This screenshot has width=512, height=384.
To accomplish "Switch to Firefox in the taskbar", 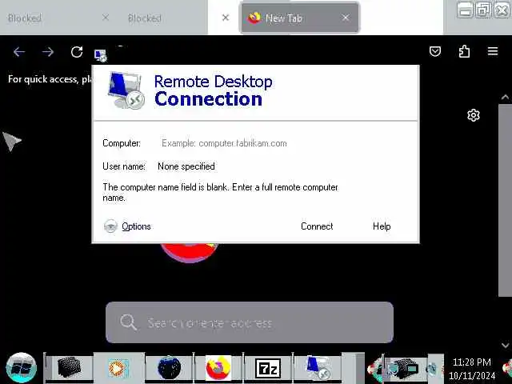I will (218, 368).
